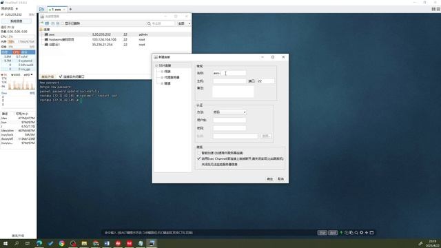This screenshot has width=441, height=248.
Task: Click '确定' to confirm new connection
Action: click(269, 179)
